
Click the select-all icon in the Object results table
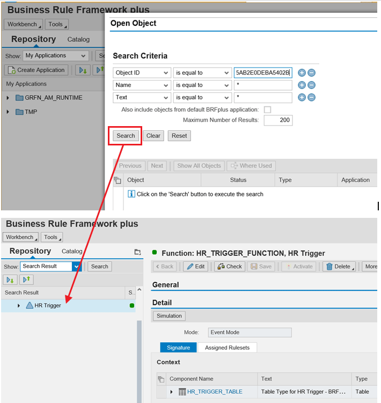point(118,180)
